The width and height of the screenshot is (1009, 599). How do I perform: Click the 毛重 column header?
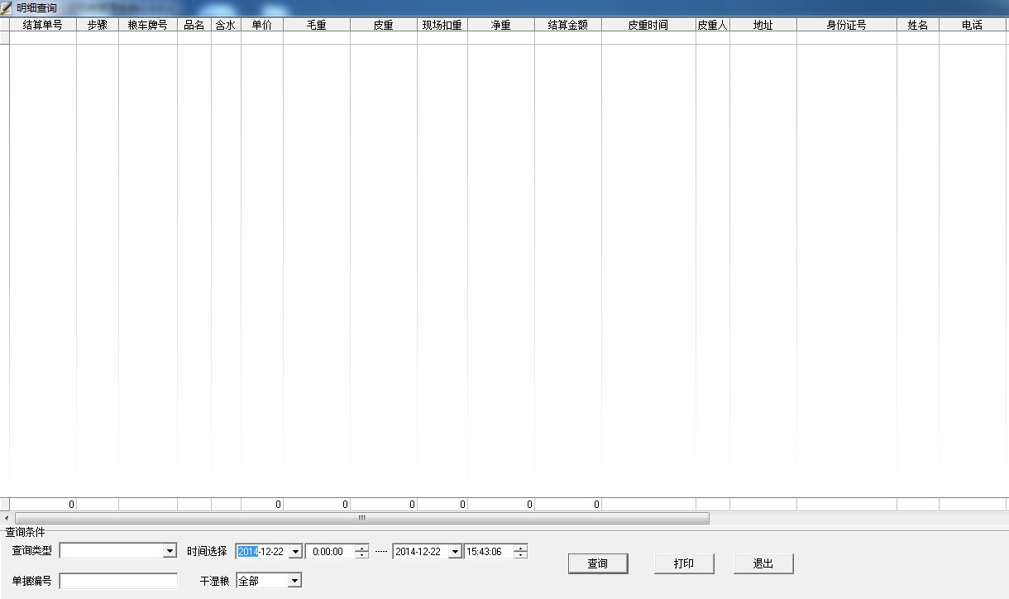316,25
